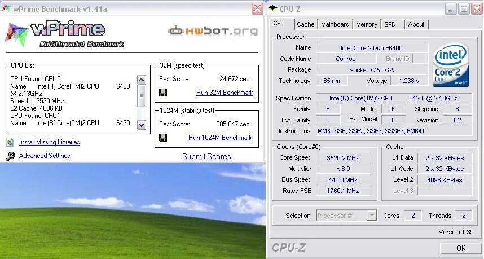Click the CPU List scrollbar thumb
Screen dimensions: 484x259
tap(141, 96)
